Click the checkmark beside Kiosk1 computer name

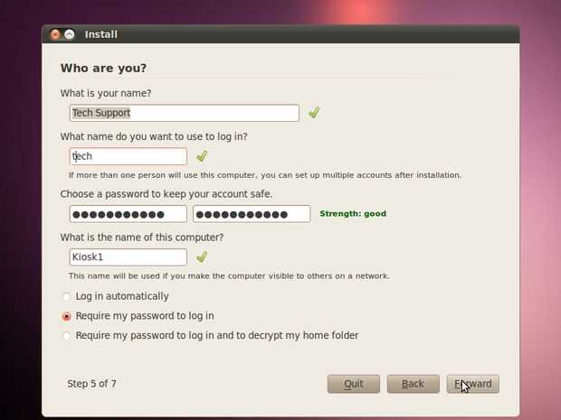point(202,257)
